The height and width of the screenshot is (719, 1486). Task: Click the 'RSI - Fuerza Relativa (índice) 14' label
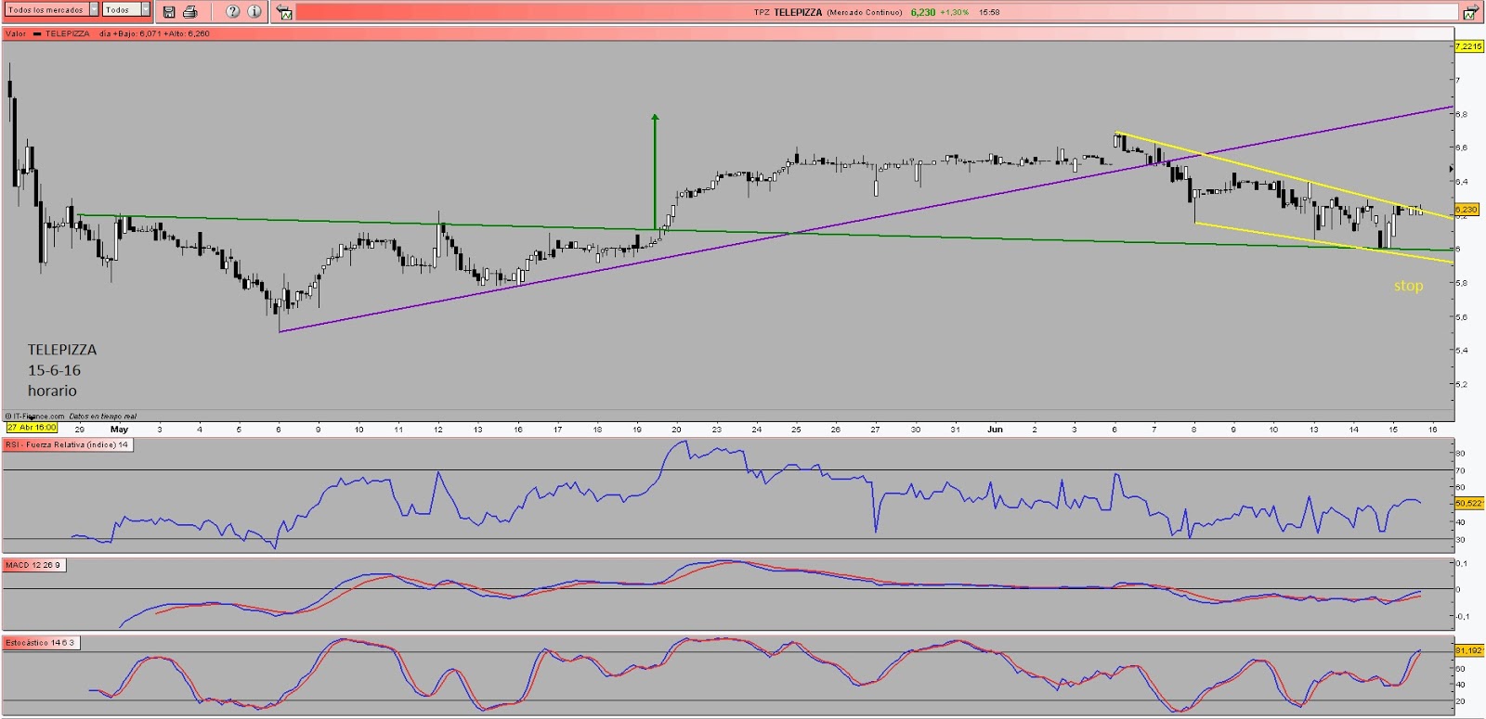click(x=67, y=445)
